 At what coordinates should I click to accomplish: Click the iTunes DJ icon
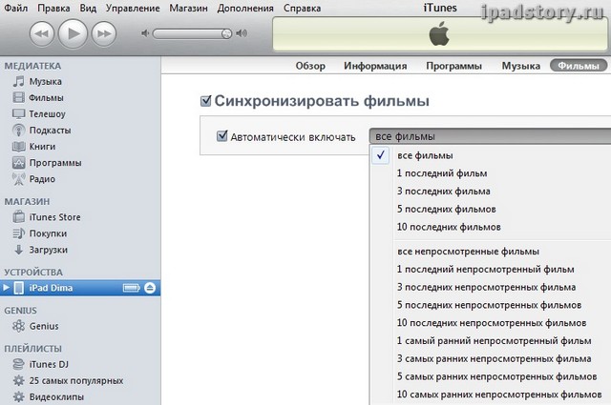point(18,364)
